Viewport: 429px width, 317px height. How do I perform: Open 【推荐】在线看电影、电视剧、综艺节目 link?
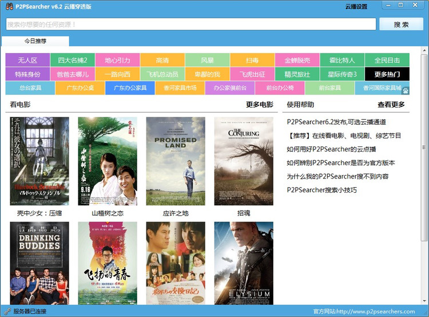click(344, 136)
